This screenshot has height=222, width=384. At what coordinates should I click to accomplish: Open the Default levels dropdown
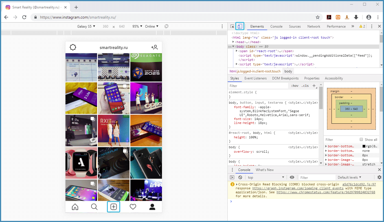tap(350, 177)
